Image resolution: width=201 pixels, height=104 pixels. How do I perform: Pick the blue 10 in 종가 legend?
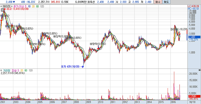click(x=29, y=6)
